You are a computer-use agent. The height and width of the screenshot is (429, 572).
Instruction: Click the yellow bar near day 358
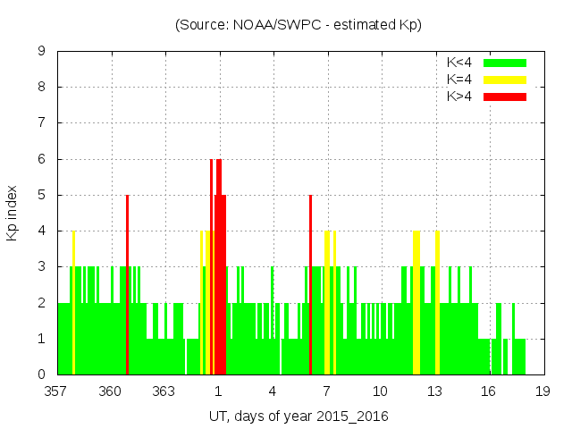click(x=73, y=304)
